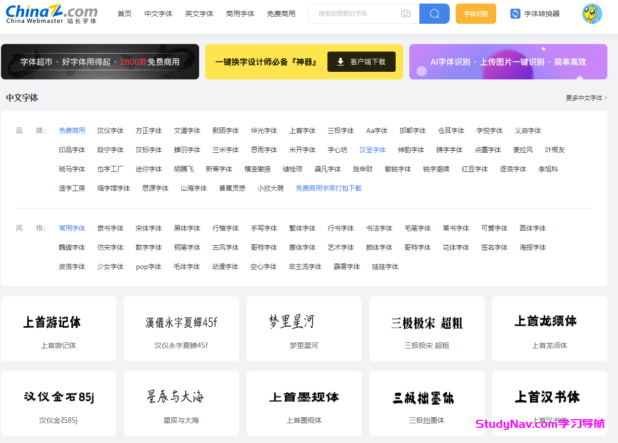Open the 商用字体 navigation item
618x443 pixels.
click(240, 14)
